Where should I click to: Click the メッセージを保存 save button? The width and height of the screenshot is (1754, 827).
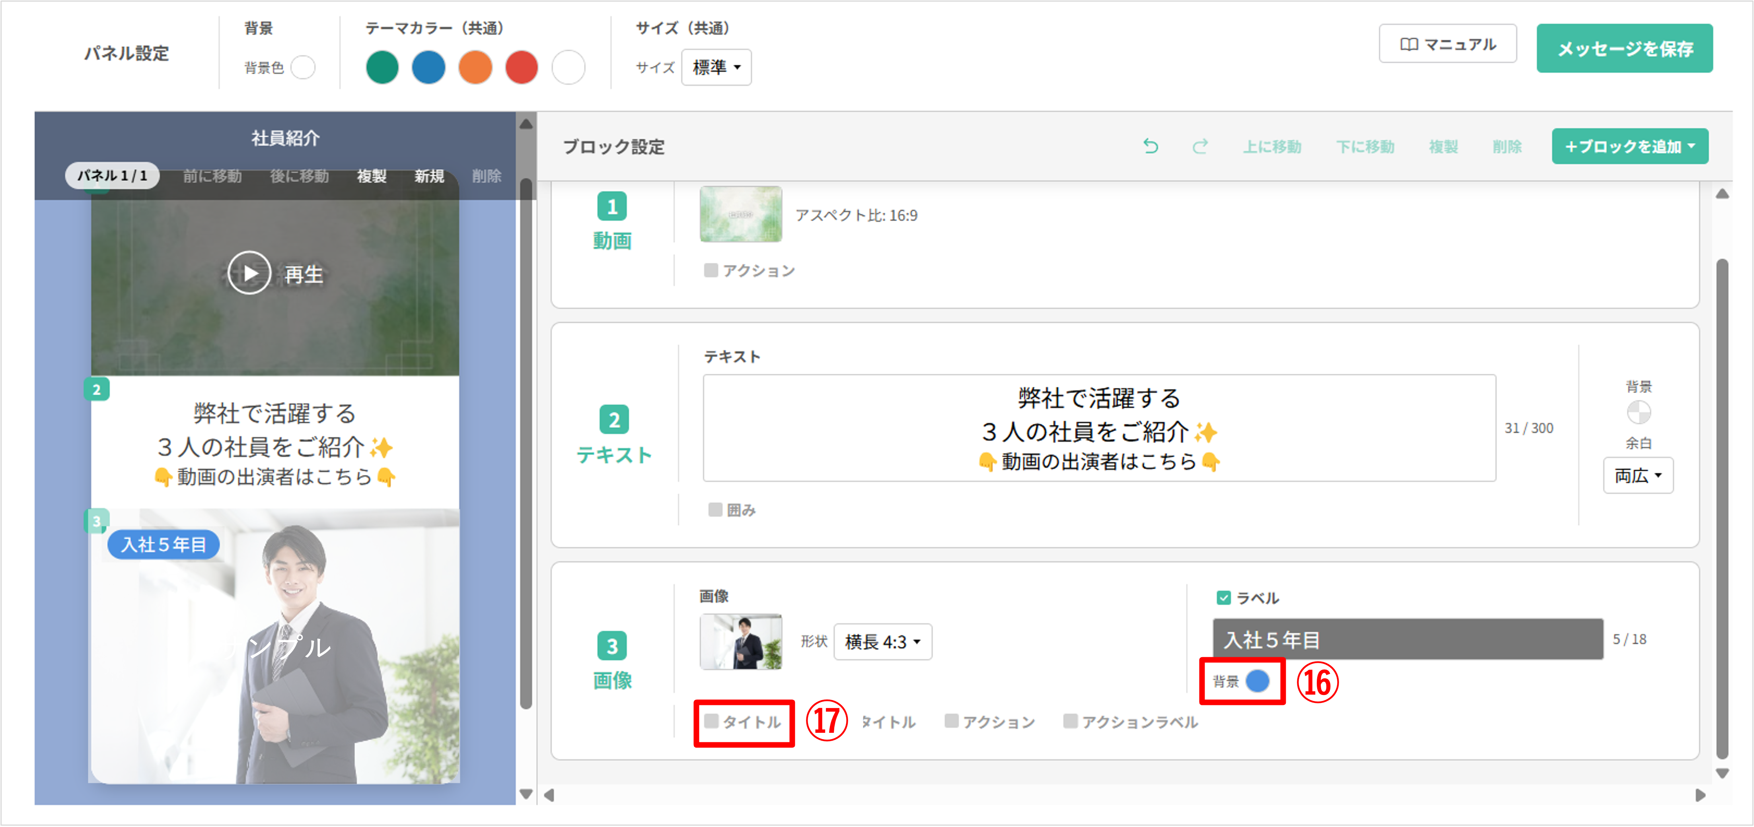point(1625,49)
